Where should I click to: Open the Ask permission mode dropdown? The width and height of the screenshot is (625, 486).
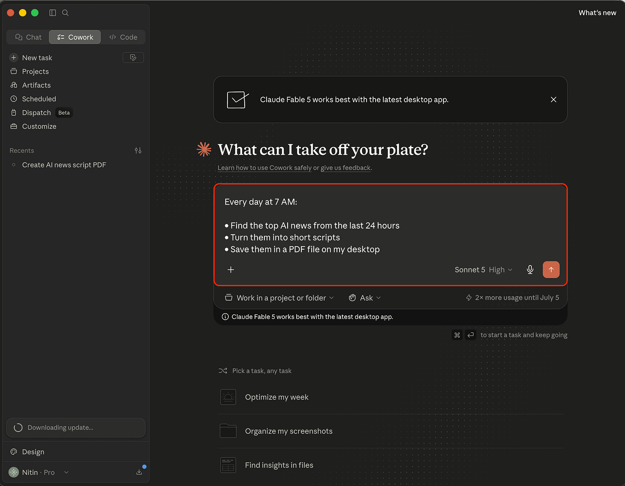pyautogui.click(x=364, y=298)
